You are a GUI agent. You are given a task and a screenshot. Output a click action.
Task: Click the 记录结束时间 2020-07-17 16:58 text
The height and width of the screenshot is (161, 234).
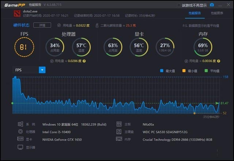point(97,15)
